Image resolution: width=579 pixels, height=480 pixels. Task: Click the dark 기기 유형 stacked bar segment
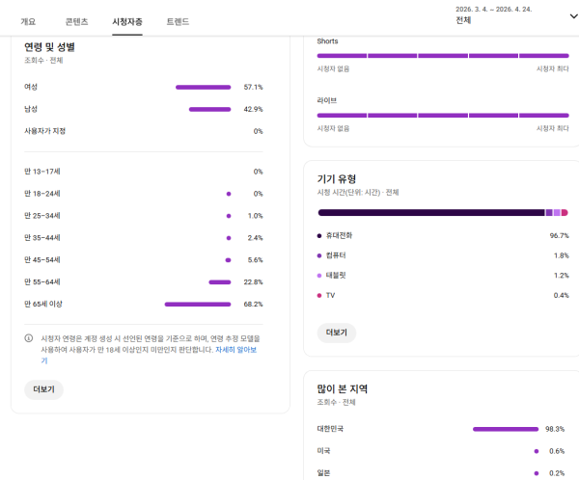pos(430,212)
